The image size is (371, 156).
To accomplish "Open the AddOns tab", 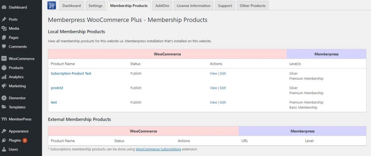I will coord(162,6).
